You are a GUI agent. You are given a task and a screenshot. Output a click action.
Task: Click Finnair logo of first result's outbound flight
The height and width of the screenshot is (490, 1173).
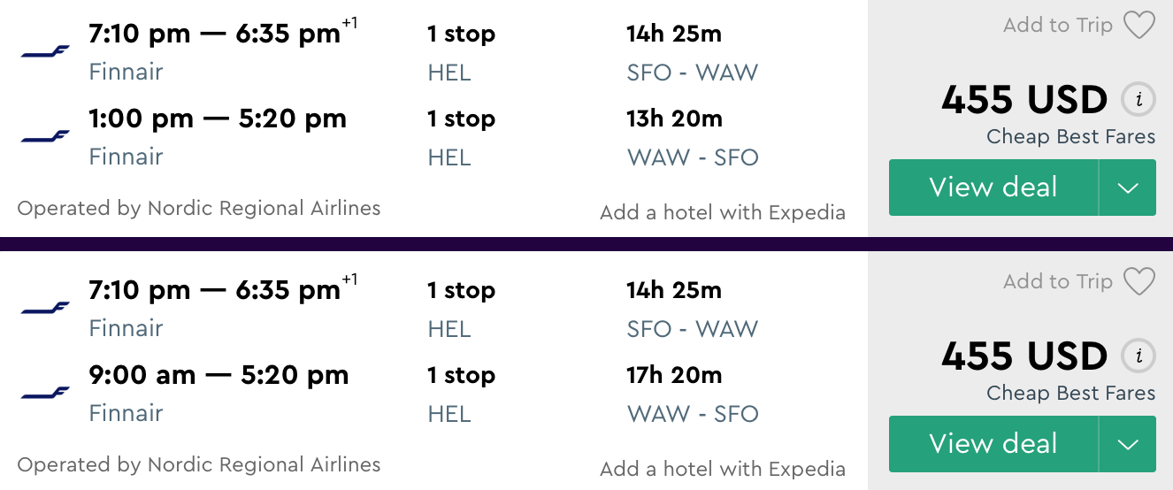point(46,53)
